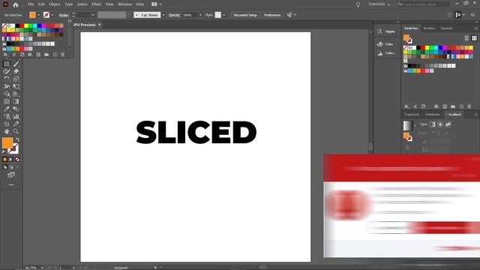480x270 pixels.
Task: Open the Object menu
Action: [x=55, y=4]
